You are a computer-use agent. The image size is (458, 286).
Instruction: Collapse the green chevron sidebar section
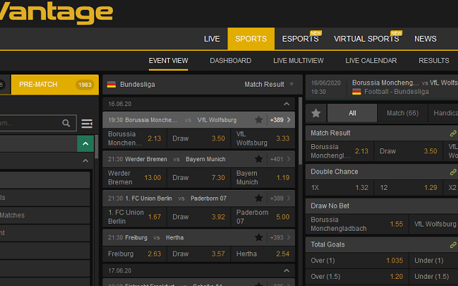coord(86,143)
